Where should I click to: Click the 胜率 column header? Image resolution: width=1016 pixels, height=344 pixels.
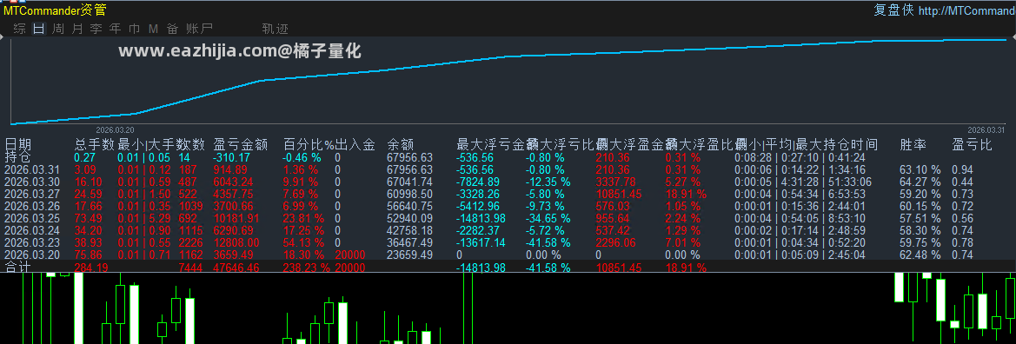coord(913,144)
